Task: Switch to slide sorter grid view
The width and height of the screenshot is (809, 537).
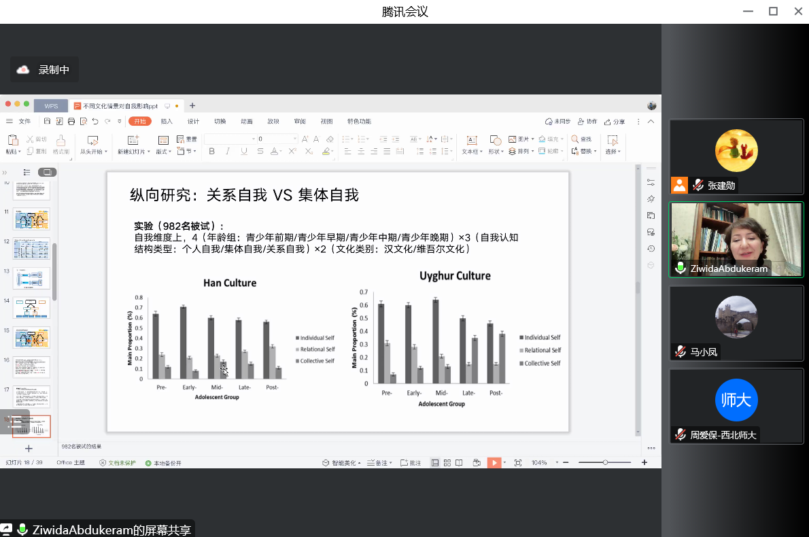Action: click(x=447, y=463)
